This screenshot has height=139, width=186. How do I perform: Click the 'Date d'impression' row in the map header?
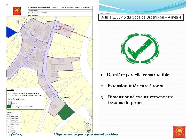(x=60, y=13)
